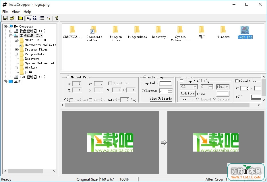Pick the Fill color swatch

tap(256, 97)
